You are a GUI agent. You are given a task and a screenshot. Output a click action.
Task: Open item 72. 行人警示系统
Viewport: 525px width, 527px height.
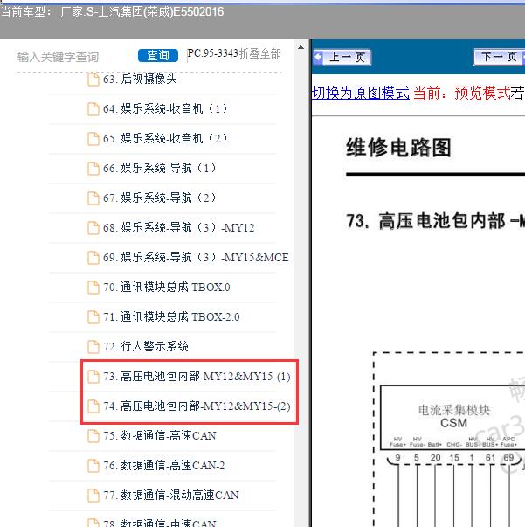146,346
